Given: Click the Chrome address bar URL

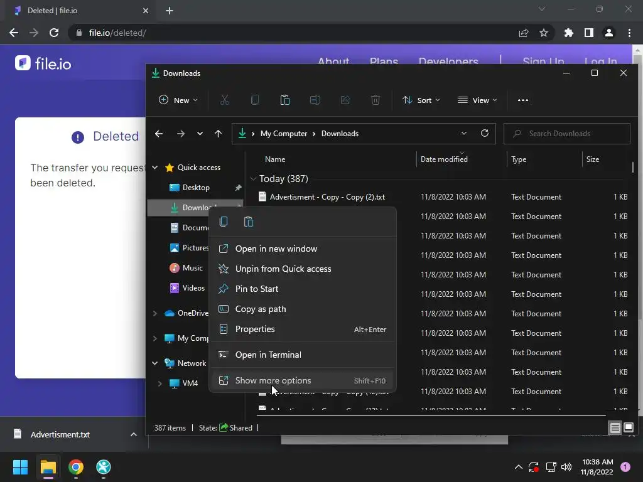Looking at the screenshot, I should [x=117, y=33].
